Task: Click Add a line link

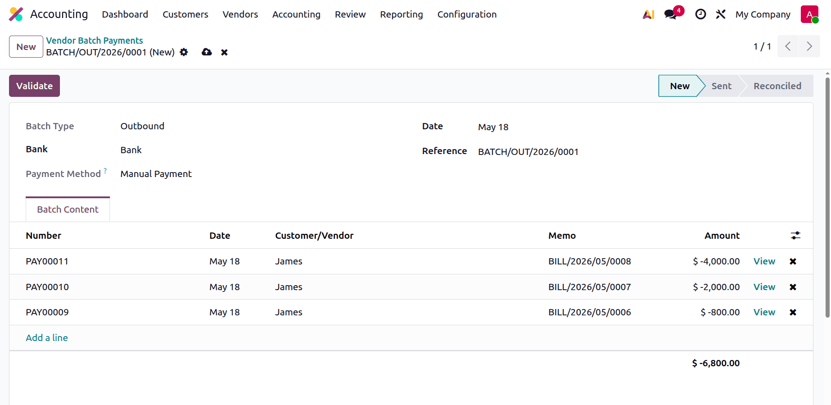Action: click(x=47, y=338)
